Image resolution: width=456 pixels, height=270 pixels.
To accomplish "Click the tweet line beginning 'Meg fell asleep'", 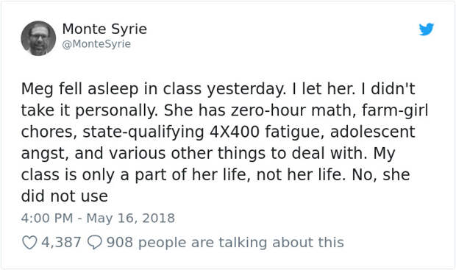I will (218, 89).
